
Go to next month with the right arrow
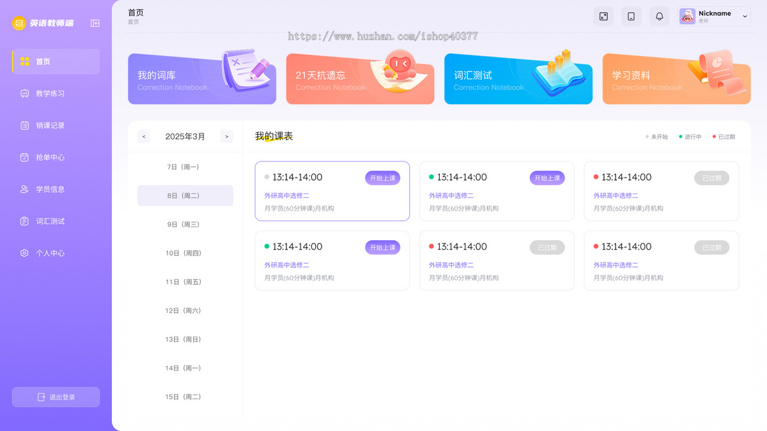click(x=226, y=136)
